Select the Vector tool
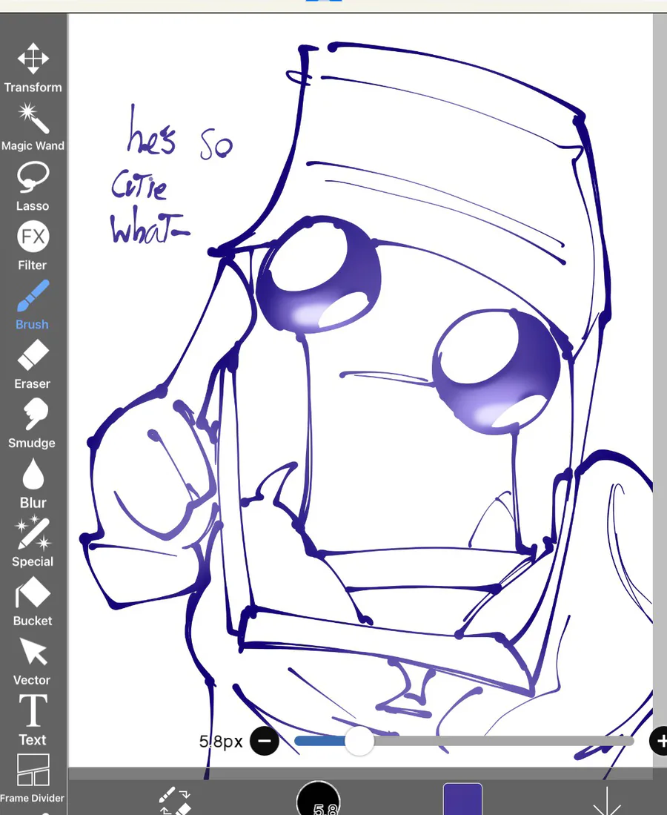Image resolution: width=667 pixels, height=815 pixels. (x=33, y=661)
